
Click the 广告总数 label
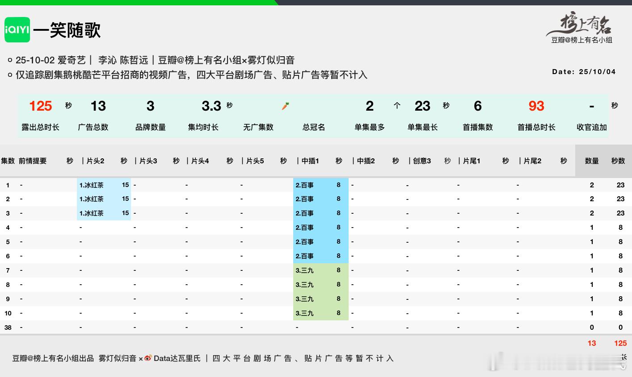click(x=93, y=127)
